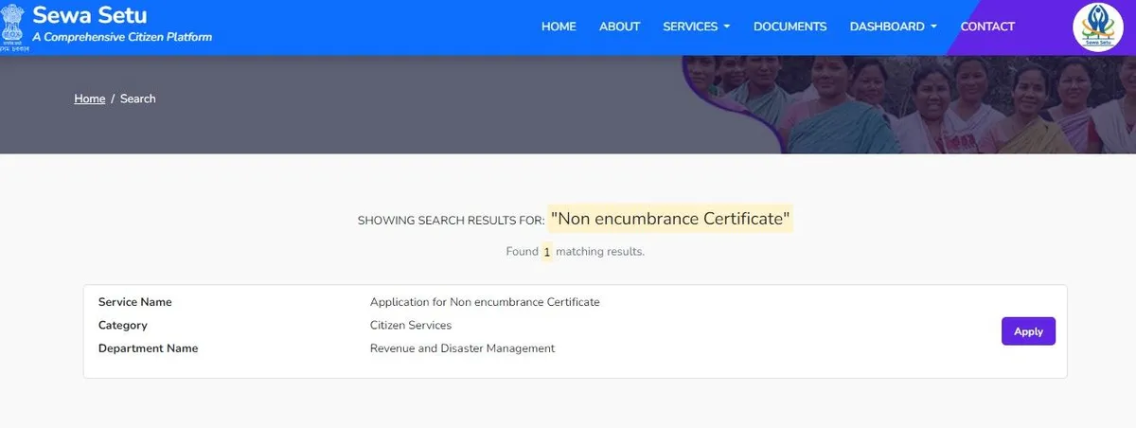Open the ABOUT menu item
The width and height of the screenshot is (1136, 428).
[619, 27]
